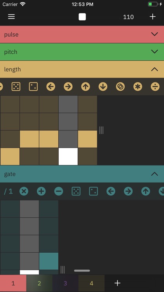Clear gate pattern with X icon
The height and width of the screenshot is (292, 164).
tap(24, 191)
